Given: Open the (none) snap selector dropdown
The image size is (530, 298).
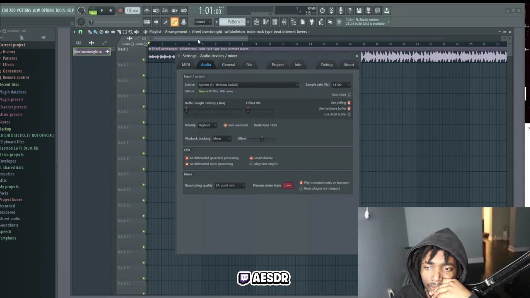Looking at the screenshot, I should pos(203,22).
